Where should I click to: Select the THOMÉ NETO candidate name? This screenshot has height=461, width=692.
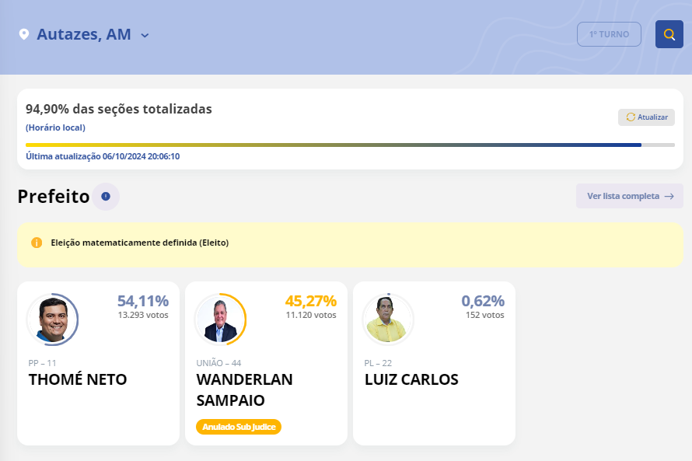[x=78, y=380]
